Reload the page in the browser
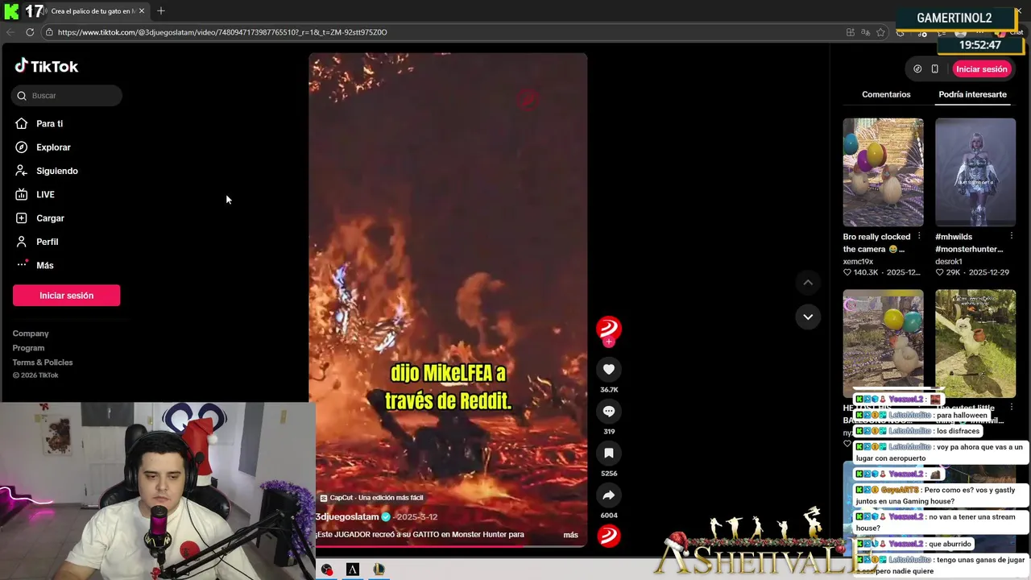The height and width of the screenshot is (580, 1031). 30,32
